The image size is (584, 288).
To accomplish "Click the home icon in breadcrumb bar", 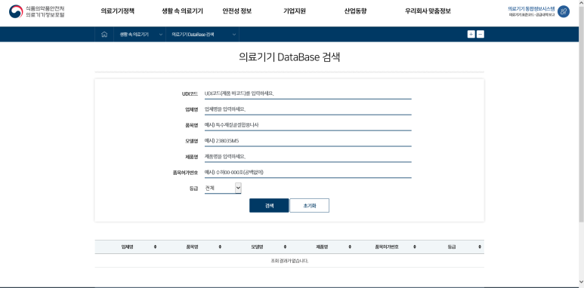I will [104, 35].
